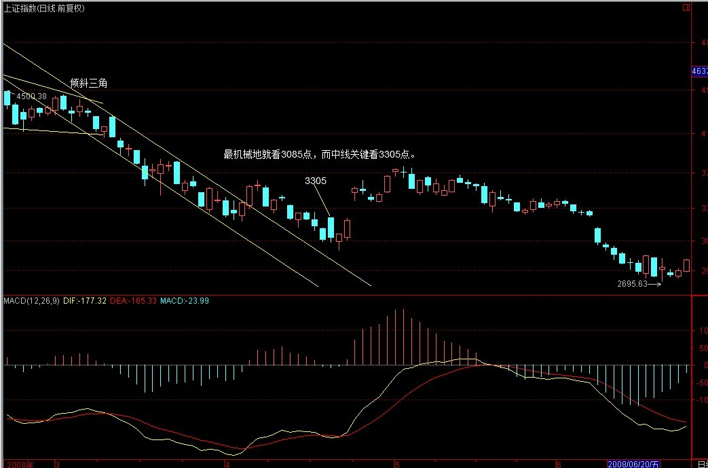Click month 6 marker on time axis

(557, 463)
